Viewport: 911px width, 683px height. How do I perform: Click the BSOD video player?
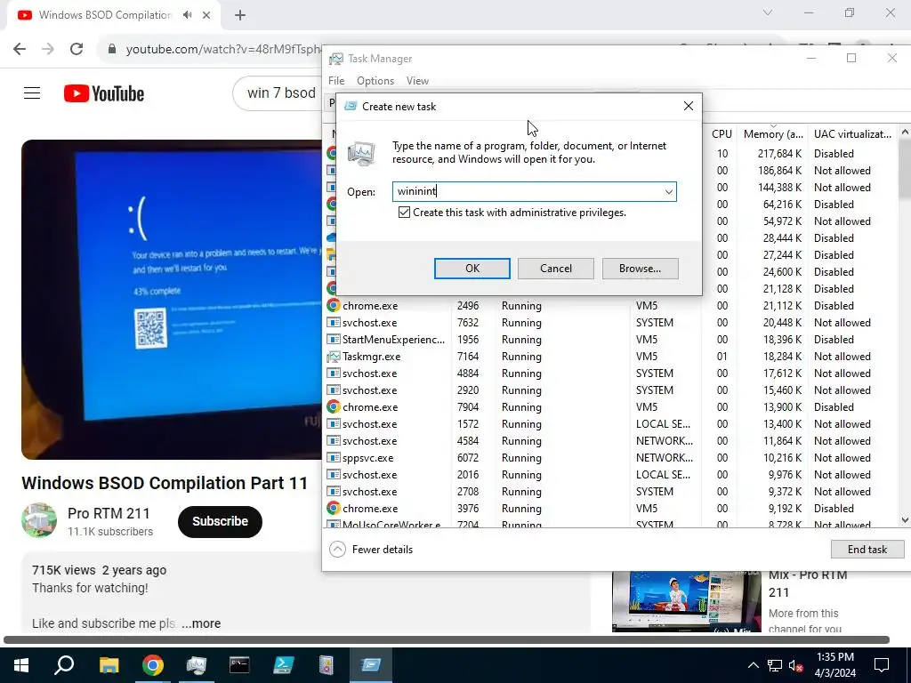tap(172, 299)
